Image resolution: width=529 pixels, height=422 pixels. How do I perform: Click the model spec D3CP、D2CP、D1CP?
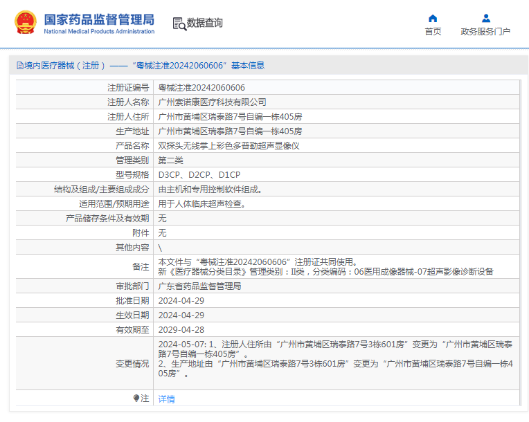tap(199, 175)
